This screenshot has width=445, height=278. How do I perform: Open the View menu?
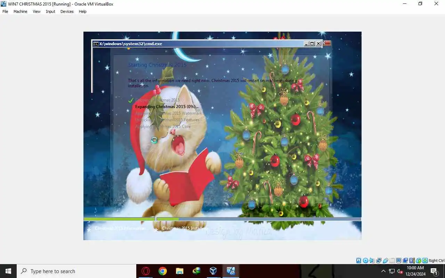(37, 11)
